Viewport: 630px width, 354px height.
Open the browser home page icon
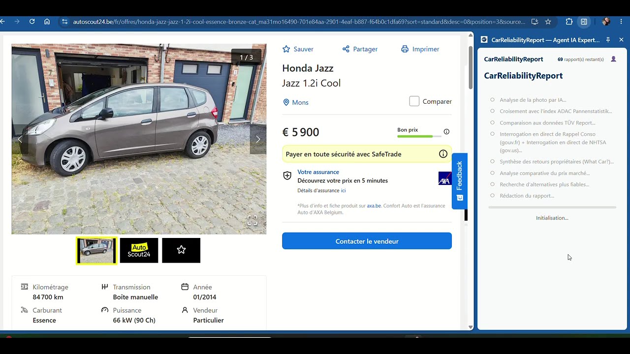click(x=47, y=22)
